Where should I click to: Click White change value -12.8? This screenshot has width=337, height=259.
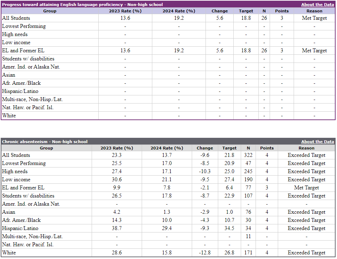pyautogui.click(x=204, y=253)
